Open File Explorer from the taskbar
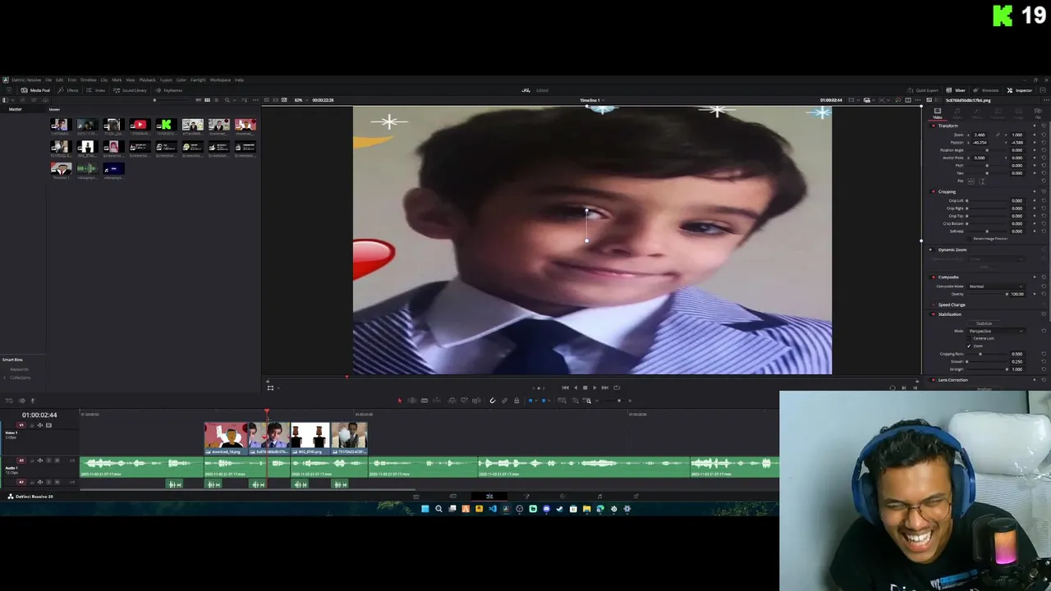1051x591 pixels. (x=586, y=509)
